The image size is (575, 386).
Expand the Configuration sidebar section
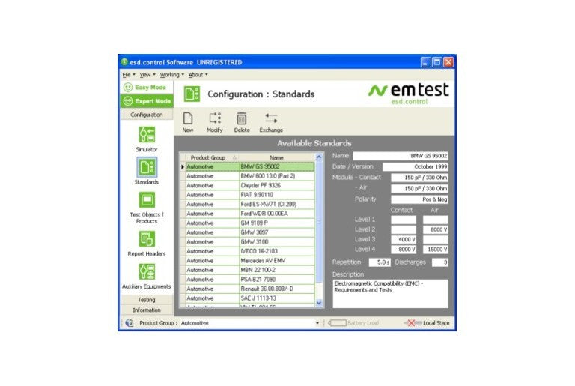coord(147,115)
